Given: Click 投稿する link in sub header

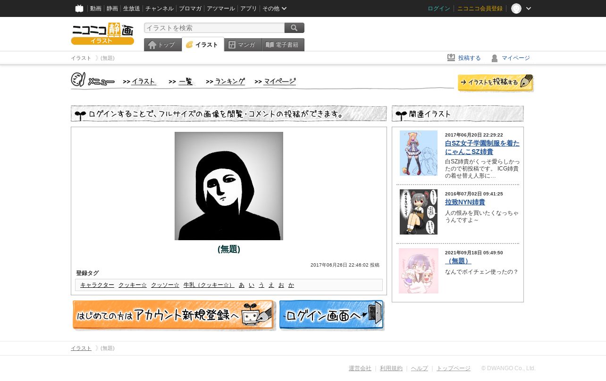Looking at the screenshot, I should coord(470,58).
